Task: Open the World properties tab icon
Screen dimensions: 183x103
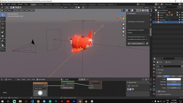Action: 154,75
